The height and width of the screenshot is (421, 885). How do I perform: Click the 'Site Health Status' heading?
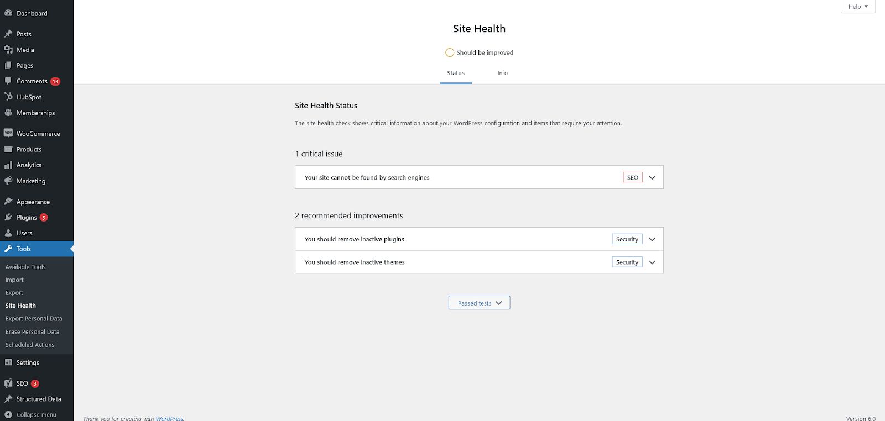[x=326, y=106]
